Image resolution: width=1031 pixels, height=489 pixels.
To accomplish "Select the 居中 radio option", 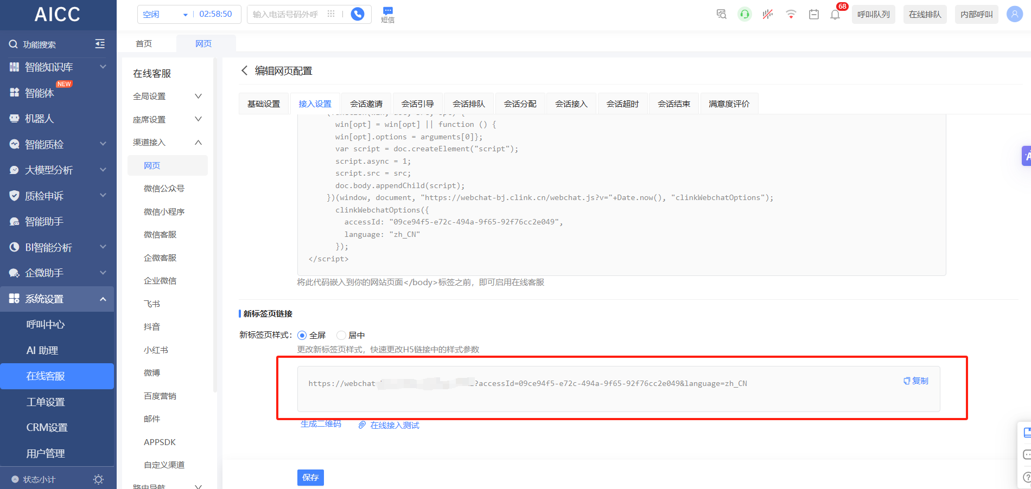I will [x=341, y=335].
